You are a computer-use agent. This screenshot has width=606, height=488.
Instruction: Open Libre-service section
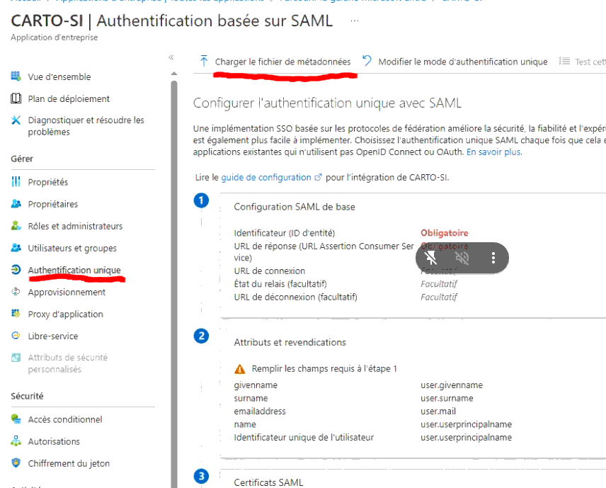tap(53, 336)
